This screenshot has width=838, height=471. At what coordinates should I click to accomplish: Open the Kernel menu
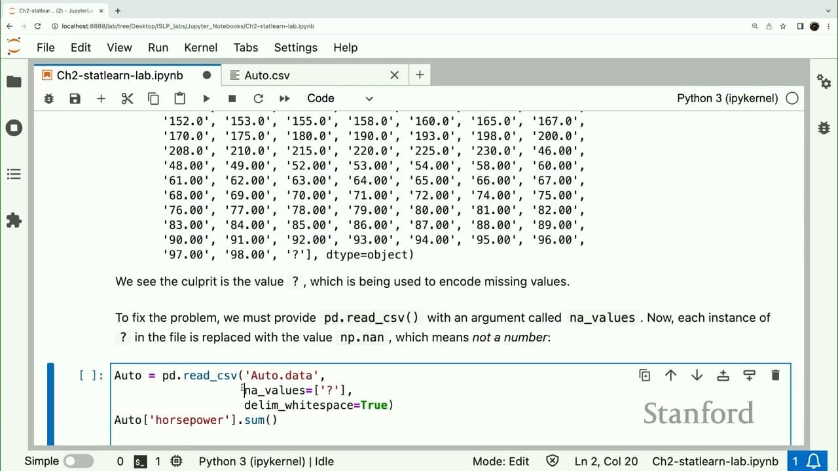(x=200, y=48)
